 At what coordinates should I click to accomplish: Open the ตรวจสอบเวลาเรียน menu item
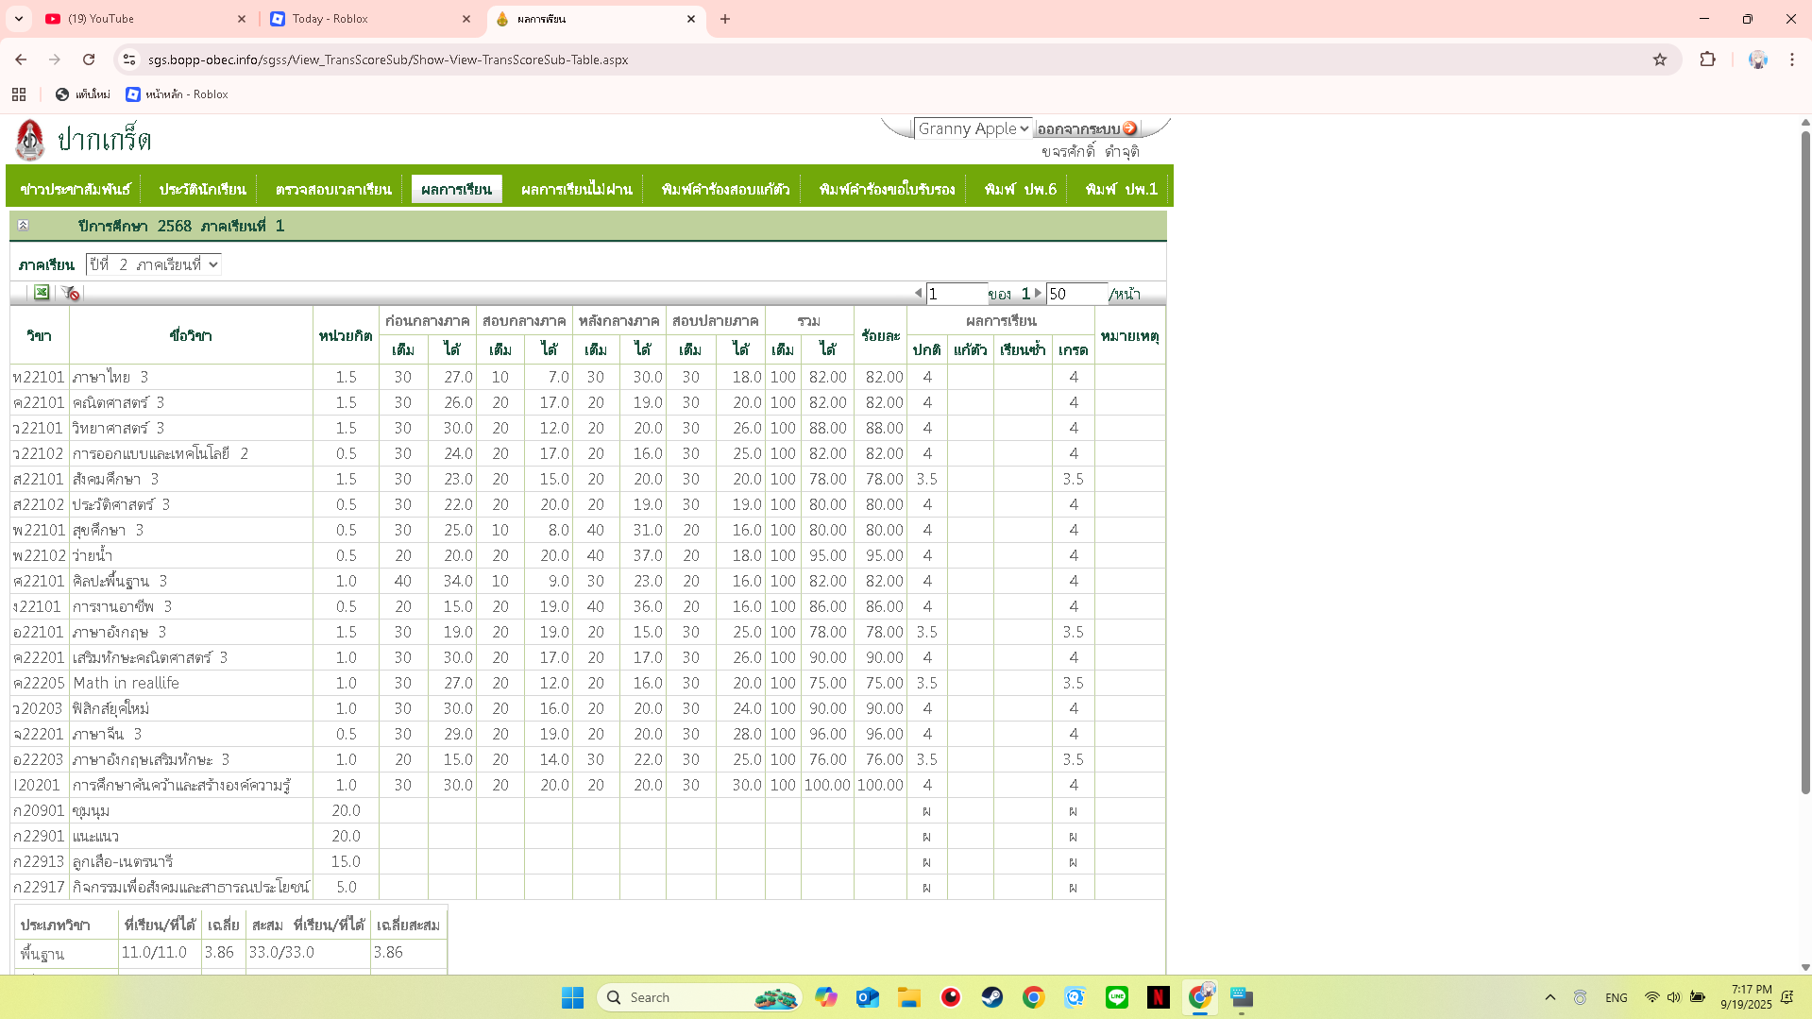pos(333,190)
